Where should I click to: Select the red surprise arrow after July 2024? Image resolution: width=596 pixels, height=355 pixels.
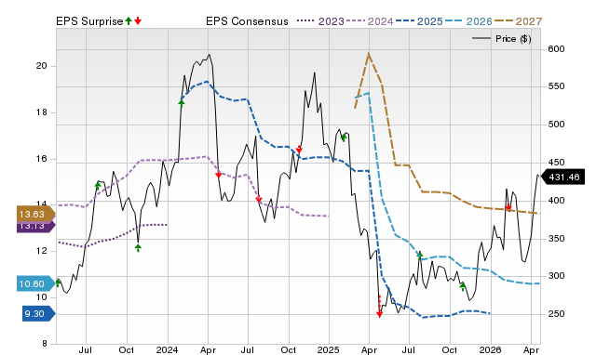click(259, 199)
